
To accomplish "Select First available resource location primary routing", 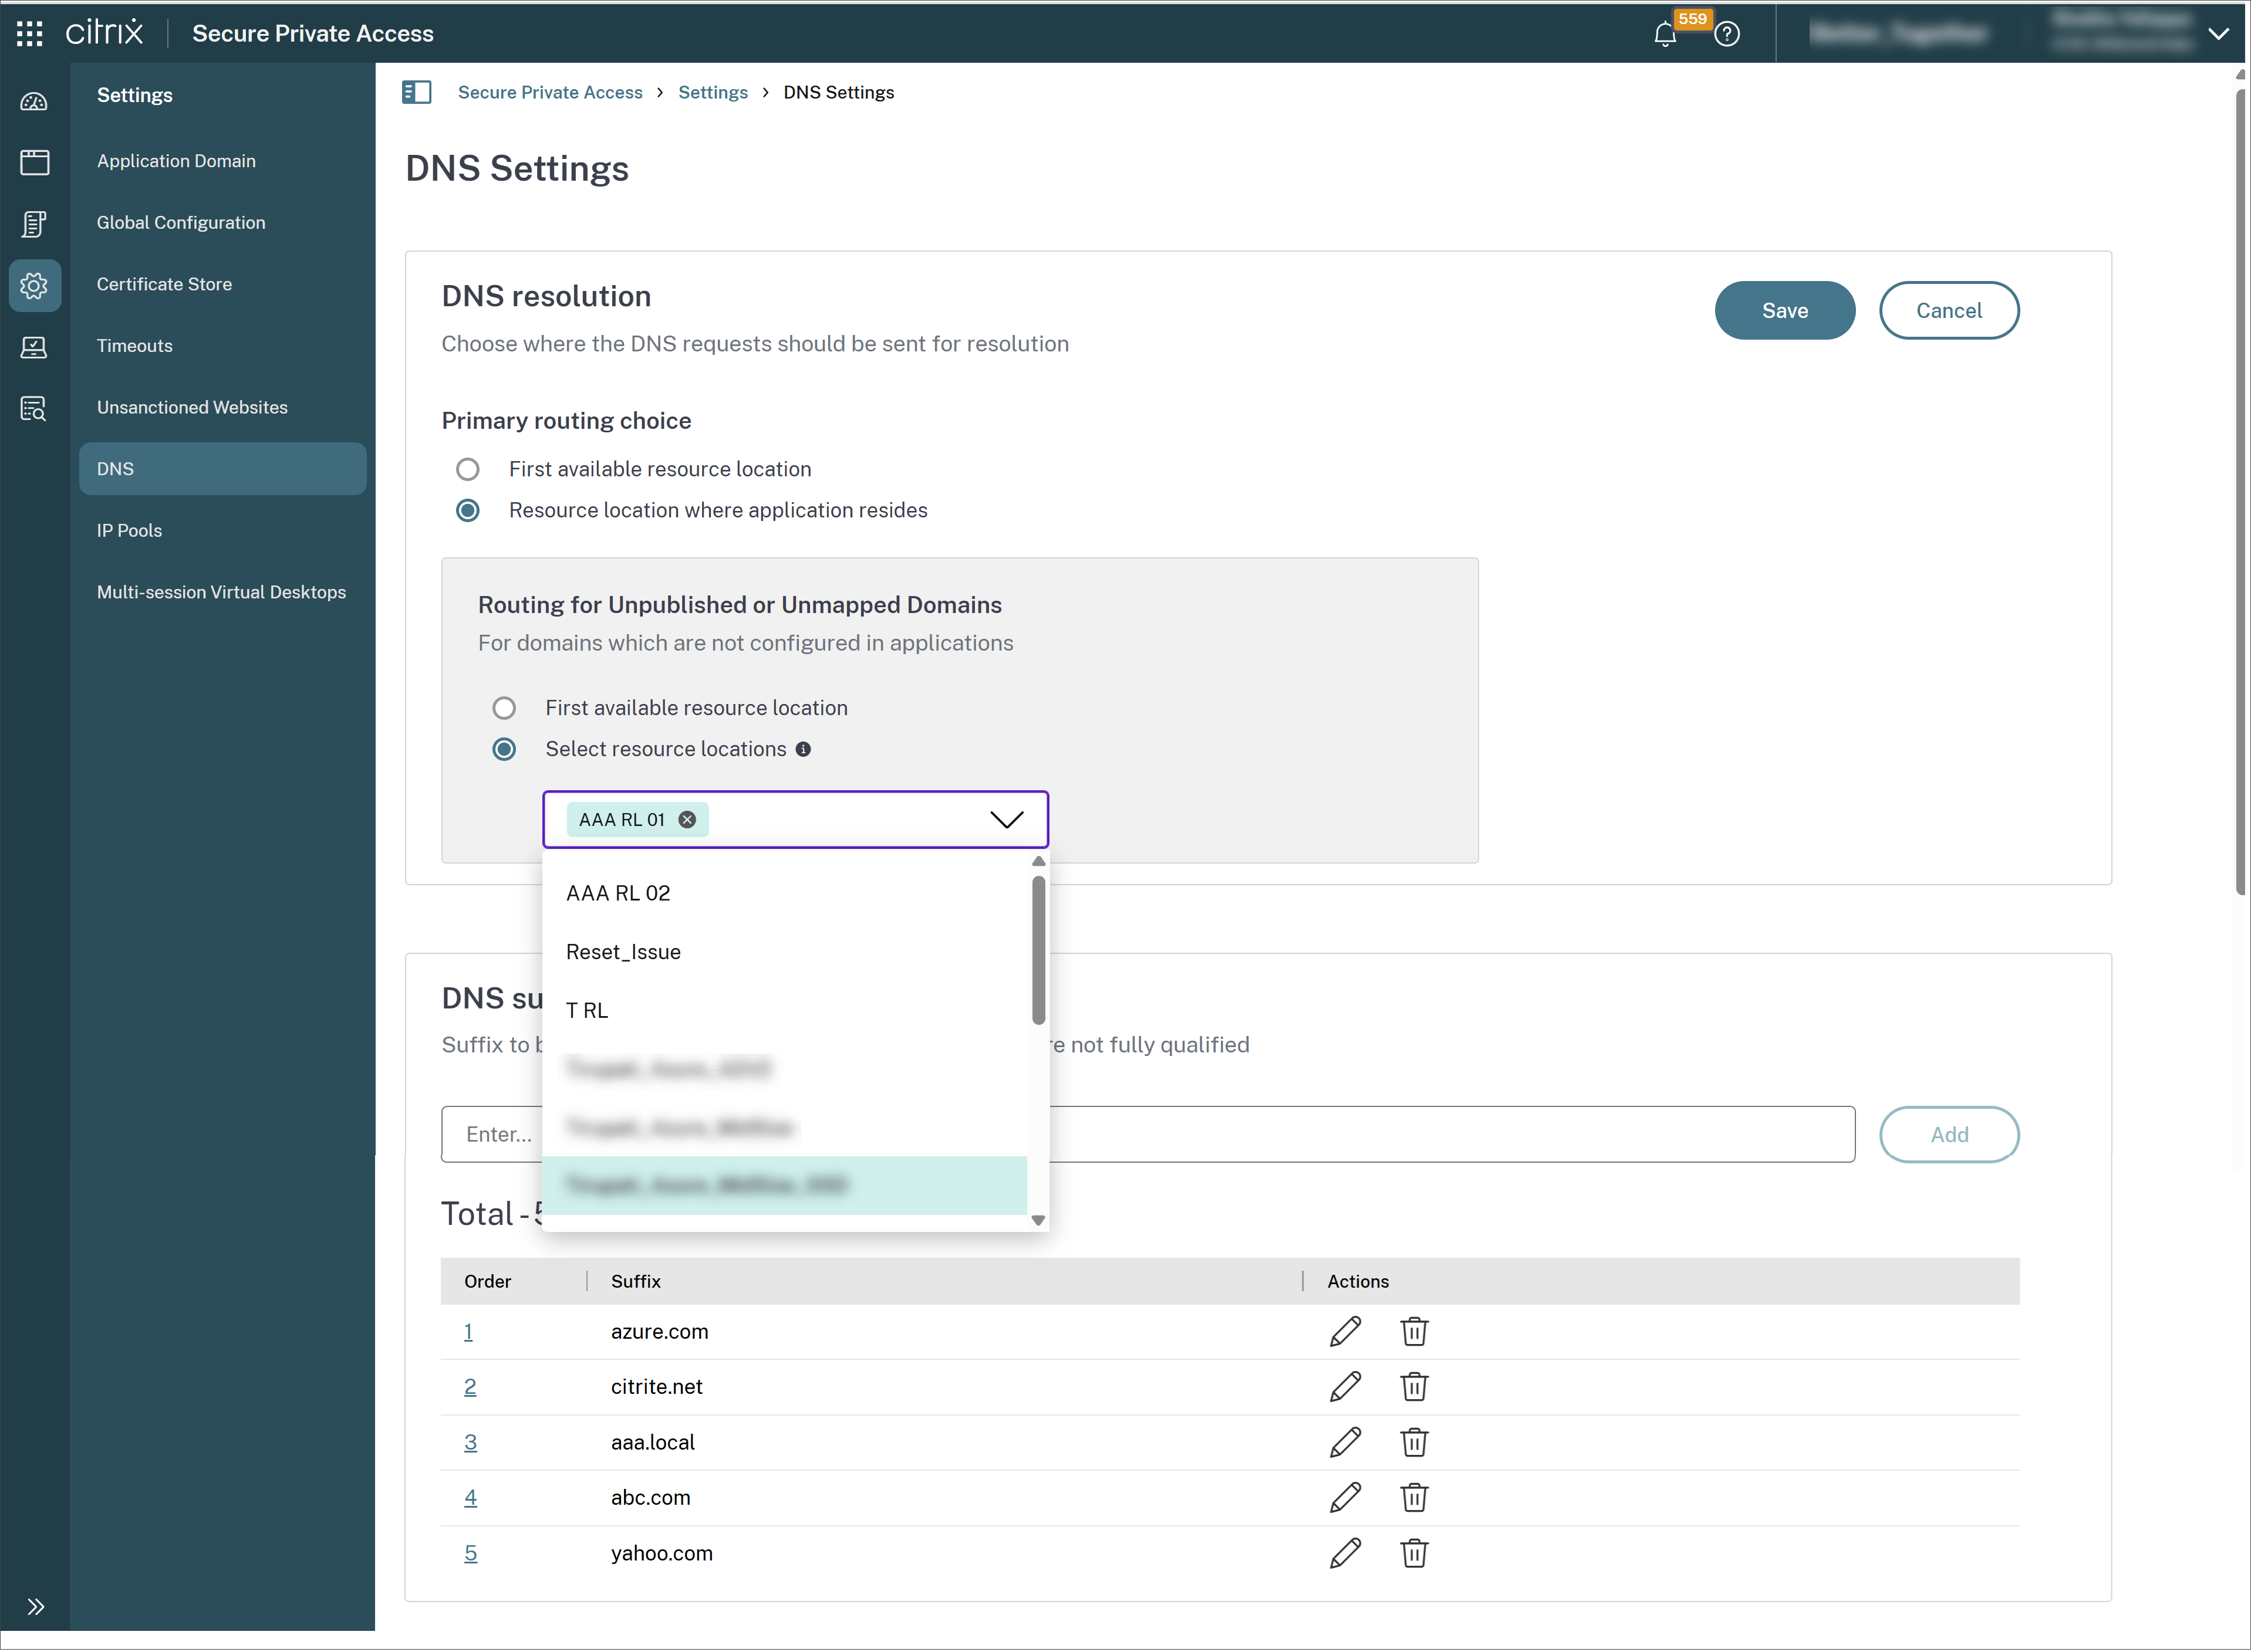I will (x=467, y=469).
